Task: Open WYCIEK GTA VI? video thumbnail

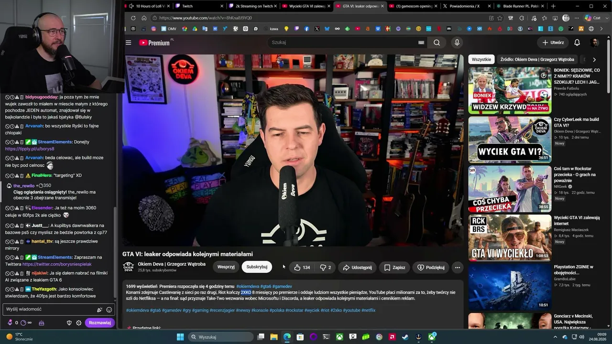Action: 510,140
